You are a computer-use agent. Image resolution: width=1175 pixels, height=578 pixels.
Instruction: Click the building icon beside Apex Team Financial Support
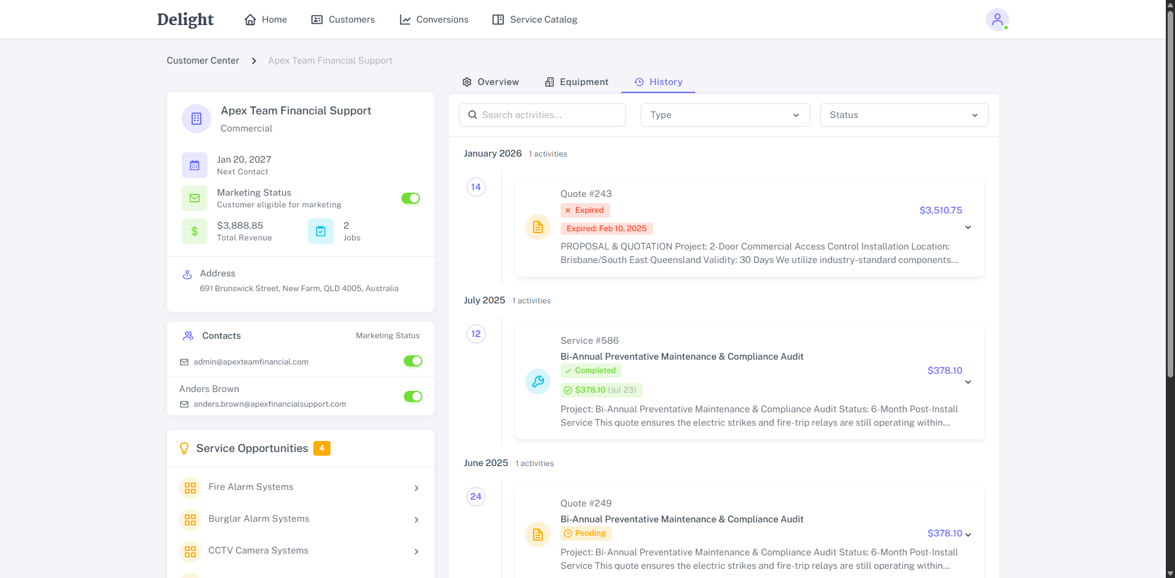(196, 119)
